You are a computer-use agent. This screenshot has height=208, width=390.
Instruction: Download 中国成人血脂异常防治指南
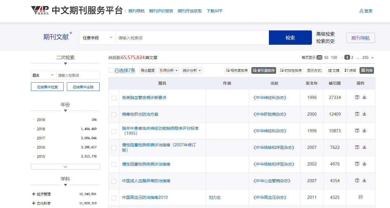[364, 180]
